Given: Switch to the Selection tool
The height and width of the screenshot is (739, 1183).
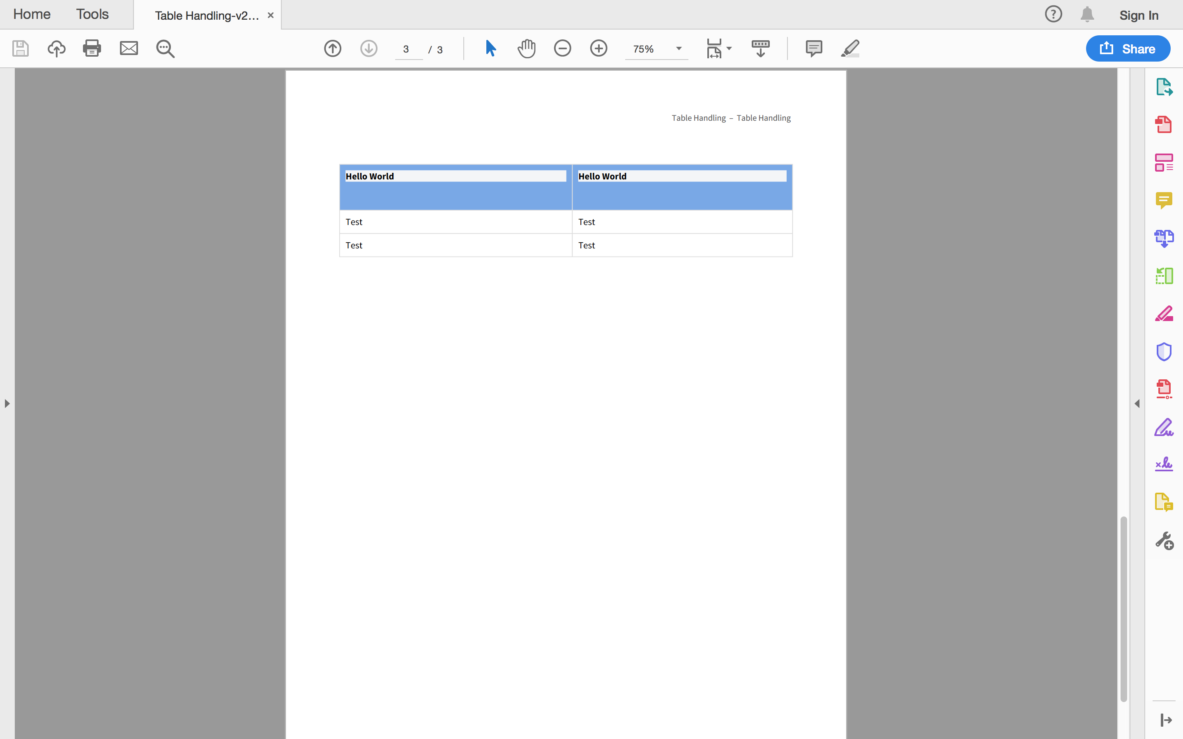Looking at the screenshot, I should pyautogui.click(x=490, y=48).
